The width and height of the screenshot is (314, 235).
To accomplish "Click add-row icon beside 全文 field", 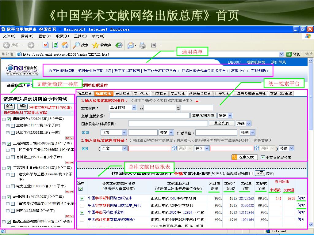I will coord(84,148).
